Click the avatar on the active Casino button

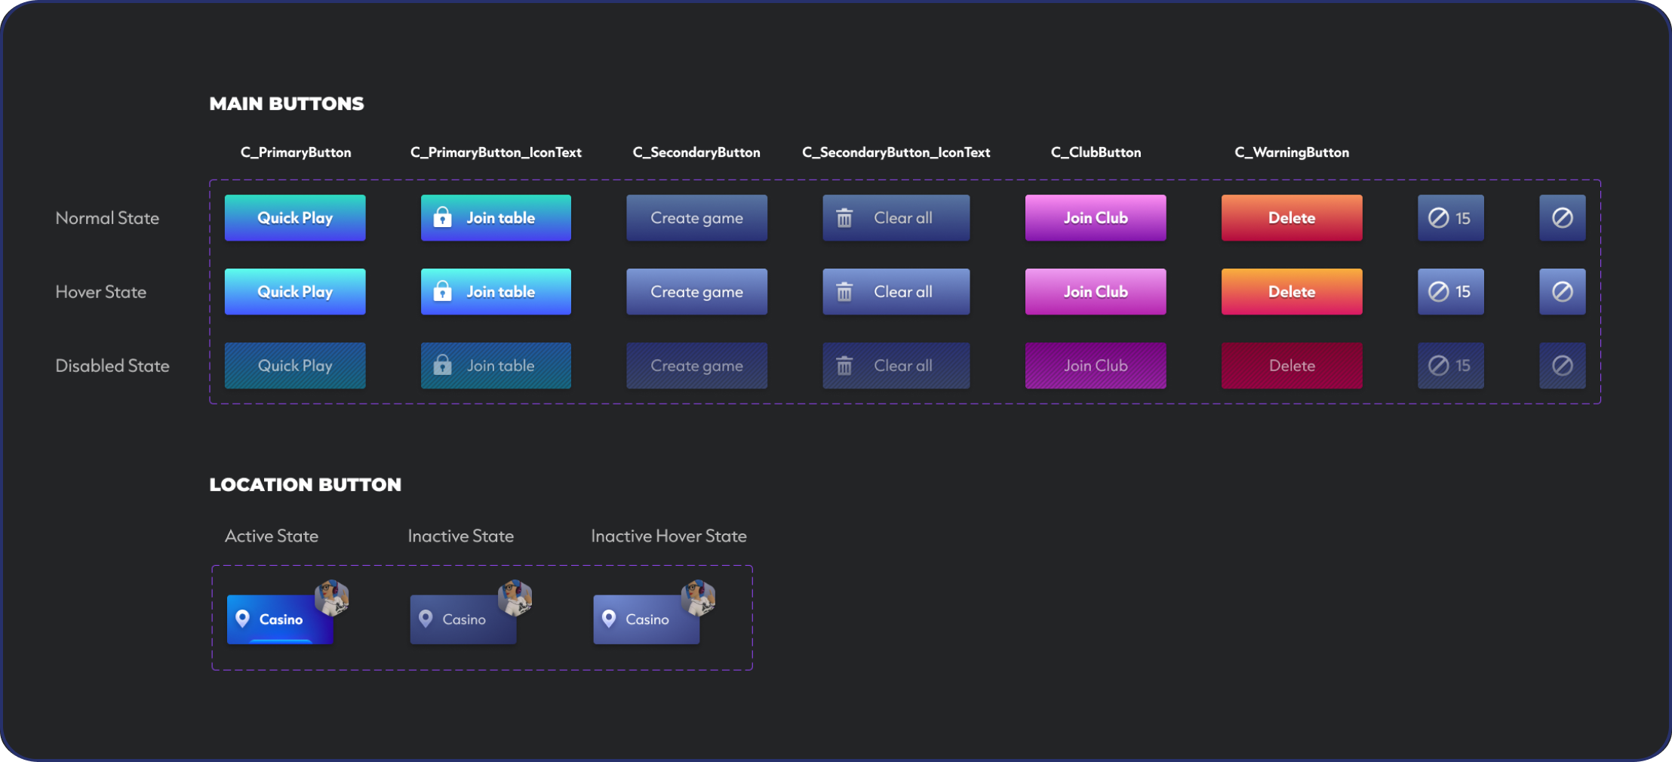pyautogui.click(x=332, y=598)
